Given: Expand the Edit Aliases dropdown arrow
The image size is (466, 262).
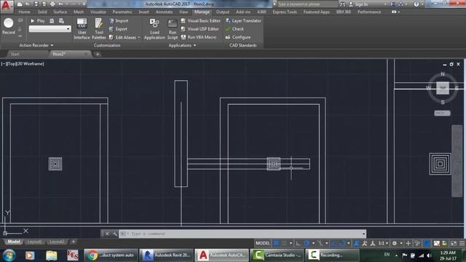Looking at the screenshot, I should tap(139, 37).
